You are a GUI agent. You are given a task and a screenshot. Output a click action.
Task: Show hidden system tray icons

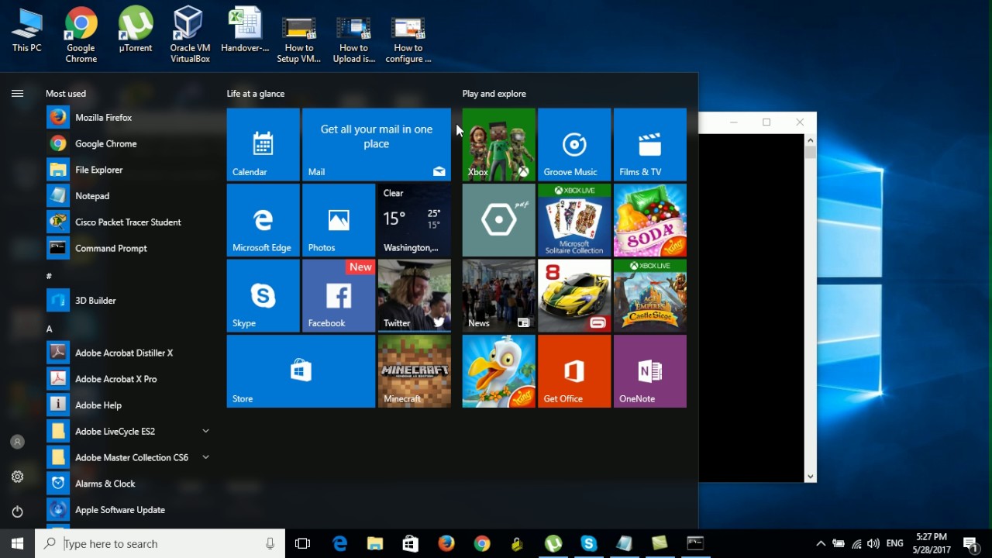click(x=820, y=544)
